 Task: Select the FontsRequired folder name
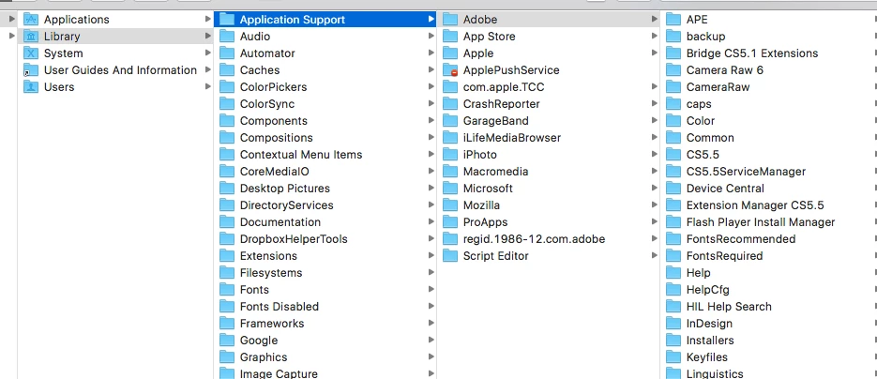point(724,256)
